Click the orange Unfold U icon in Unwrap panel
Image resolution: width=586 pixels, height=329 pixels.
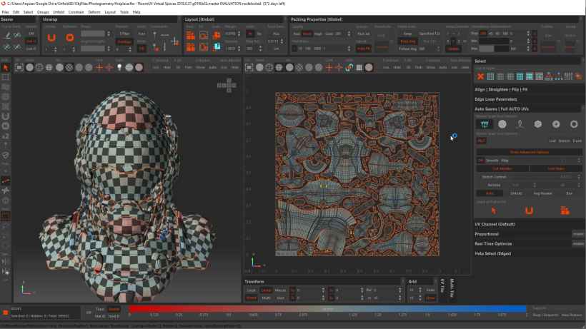click(52, 37)
